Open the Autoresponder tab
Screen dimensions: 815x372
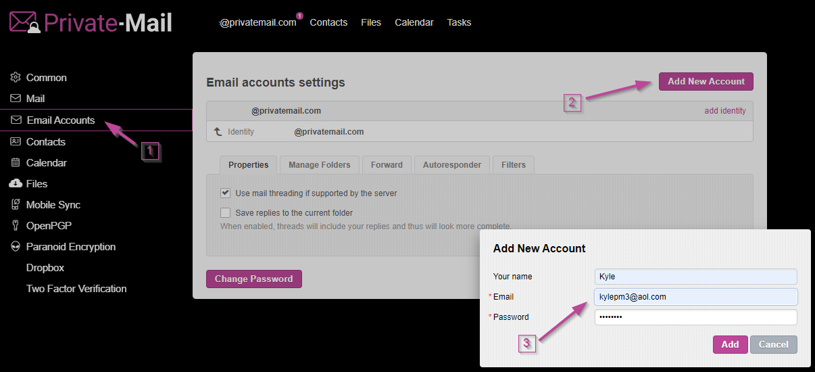[451, 164]
